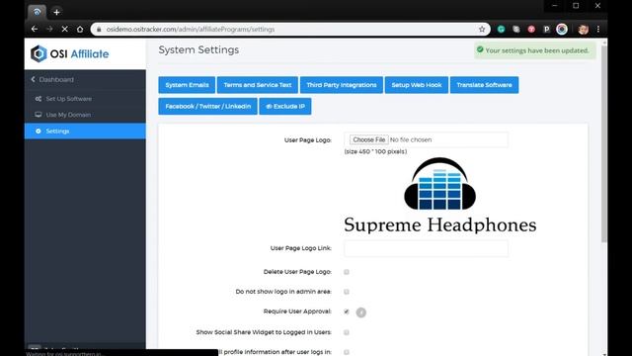Click the green check icon in notification
The width and height of the screenshot is (632, 356).
click(x=480, y=49)
